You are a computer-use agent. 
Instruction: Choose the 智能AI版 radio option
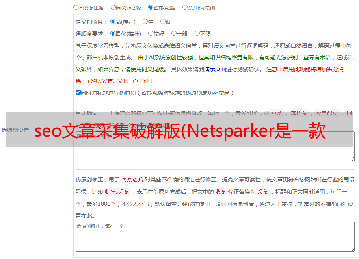click(151, 7)
